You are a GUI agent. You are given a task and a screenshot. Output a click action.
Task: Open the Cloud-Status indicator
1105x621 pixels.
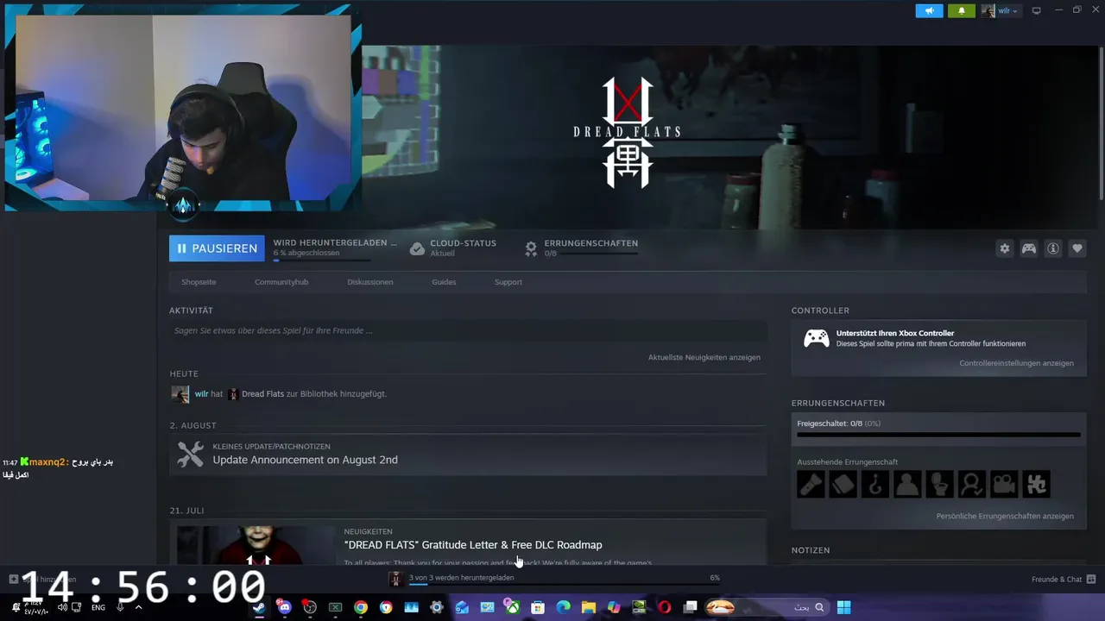pos(453,248)
